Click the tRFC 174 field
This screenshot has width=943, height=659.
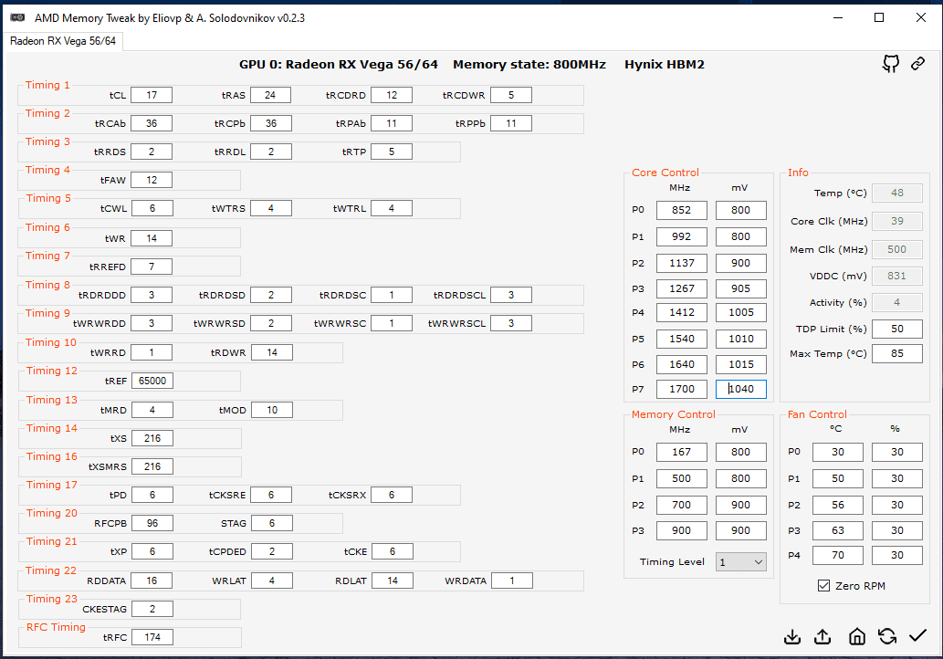pyautogui.click(x=152, y=637)
